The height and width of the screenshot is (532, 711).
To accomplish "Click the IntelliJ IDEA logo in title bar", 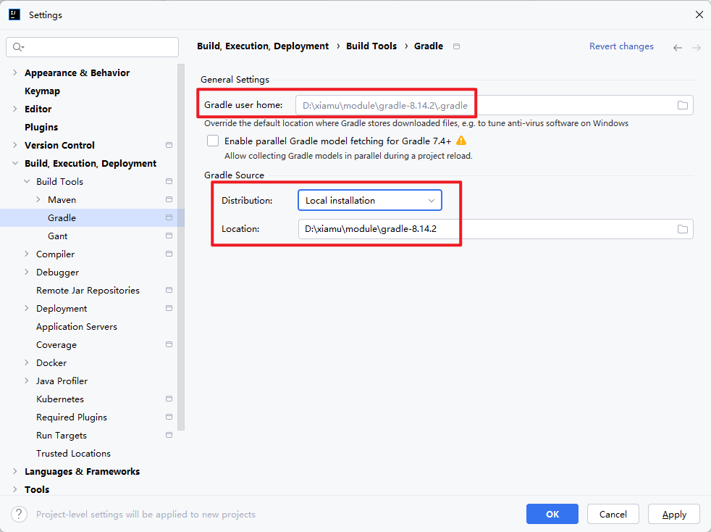I will pos(14,14).
